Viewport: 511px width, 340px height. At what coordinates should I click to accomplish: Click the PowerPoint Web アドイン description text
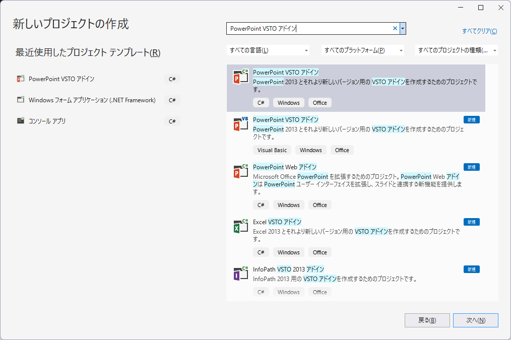click(x=357, y=184)
